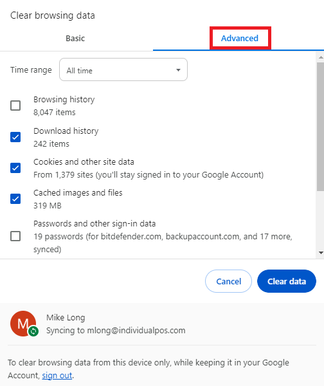Click the Cancel button
324x386 pixels.
228,281
